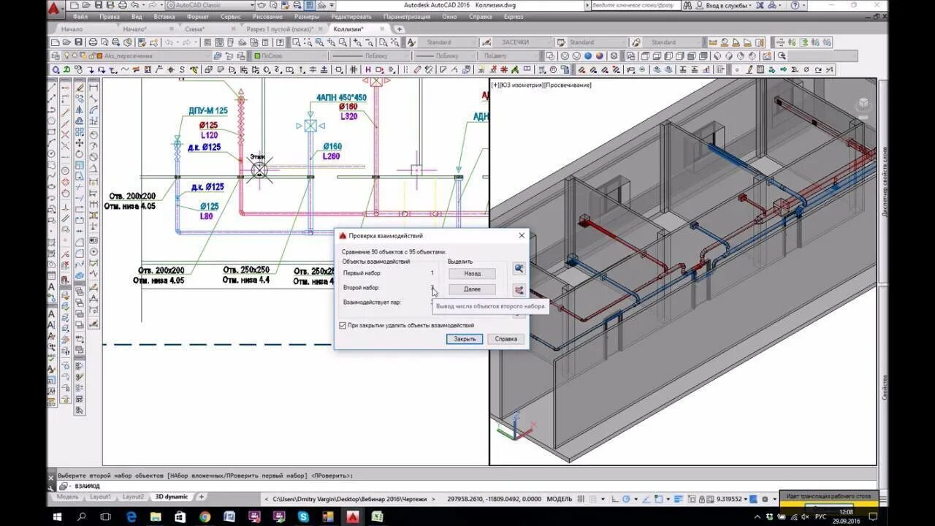Toggle delete interference objects on close checkbox
The height and width of the screenshot is (526, 935).
click(x=343, y=325)
